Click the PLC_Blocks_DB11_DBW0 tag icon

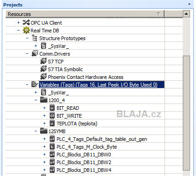pyautogui.click(x=52, y=154)
